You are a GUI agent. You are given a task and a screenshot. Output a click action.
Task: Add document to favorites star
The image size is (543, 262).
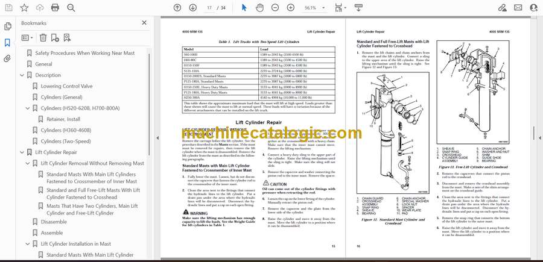[24, 8]
